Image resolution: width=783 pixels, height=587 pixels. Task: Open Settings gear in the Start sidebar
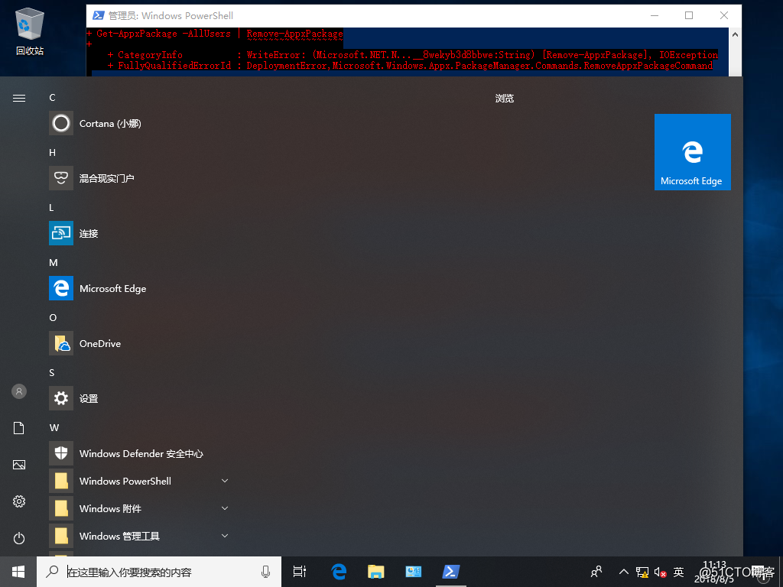pyautogui.click(x=19, y=501)
